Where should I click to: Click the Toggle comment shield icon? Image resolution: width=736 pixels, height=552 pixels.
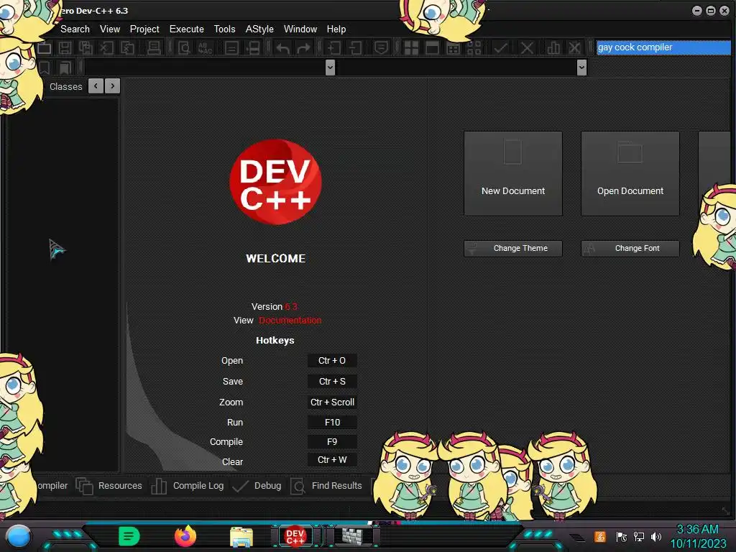pyautogui.click(x=381, y=48)
